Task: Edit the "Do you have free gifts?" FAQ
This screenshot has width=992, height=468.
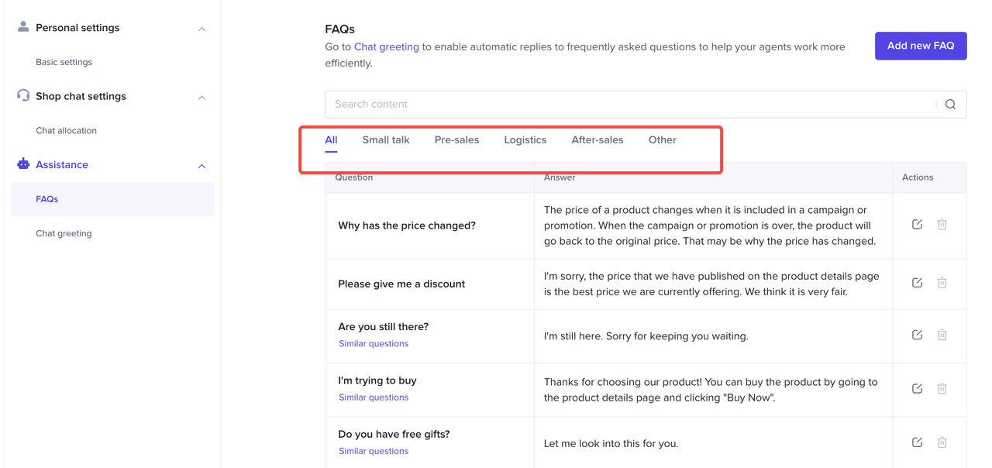Action: point(917,442)
